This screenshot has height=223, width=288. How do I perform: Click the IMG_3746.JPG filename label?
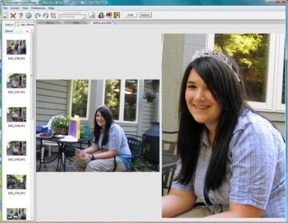tap(17, 59)
